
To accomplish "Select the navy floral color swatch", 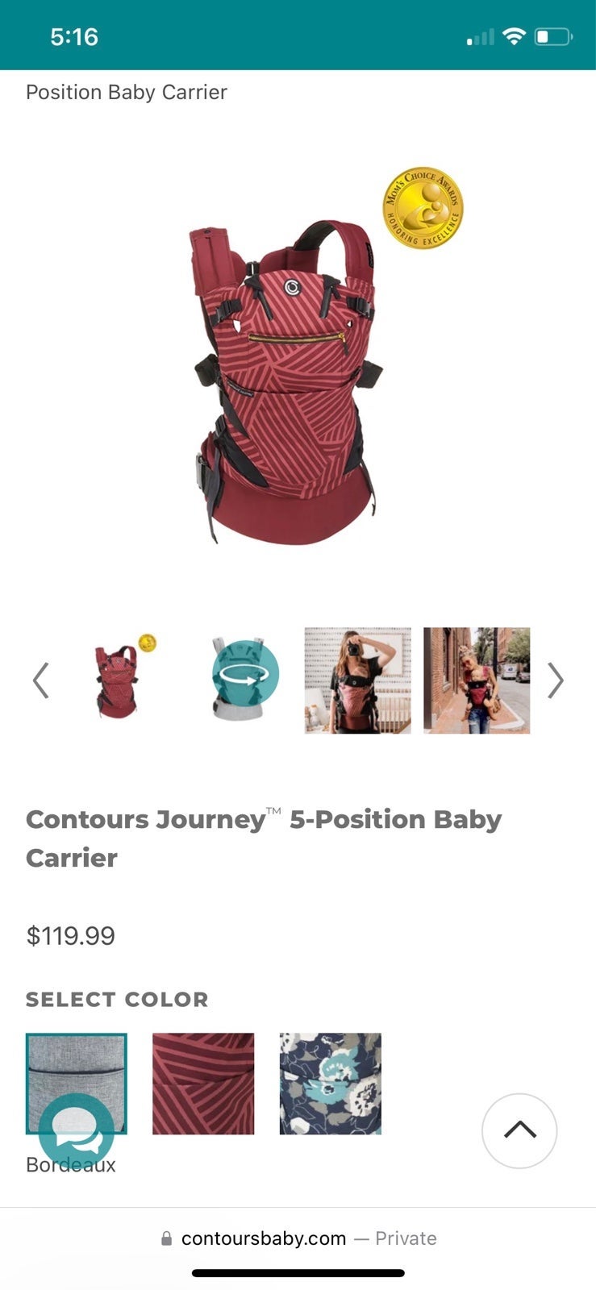I will [331, 1084].
